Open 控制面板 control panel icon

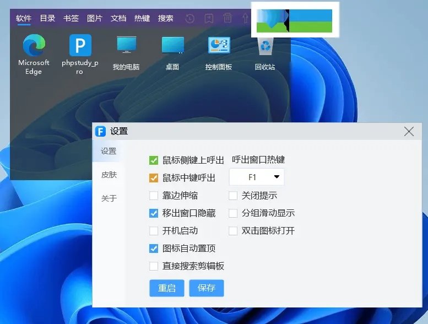coord(219,45)
